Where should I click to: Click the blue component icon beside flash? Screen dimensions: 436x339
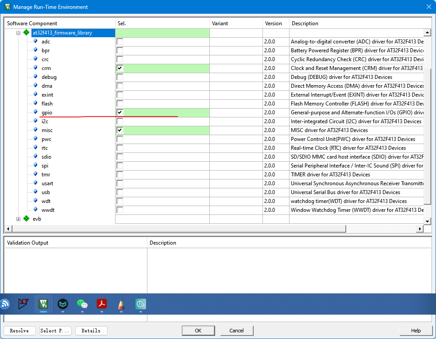35,103
